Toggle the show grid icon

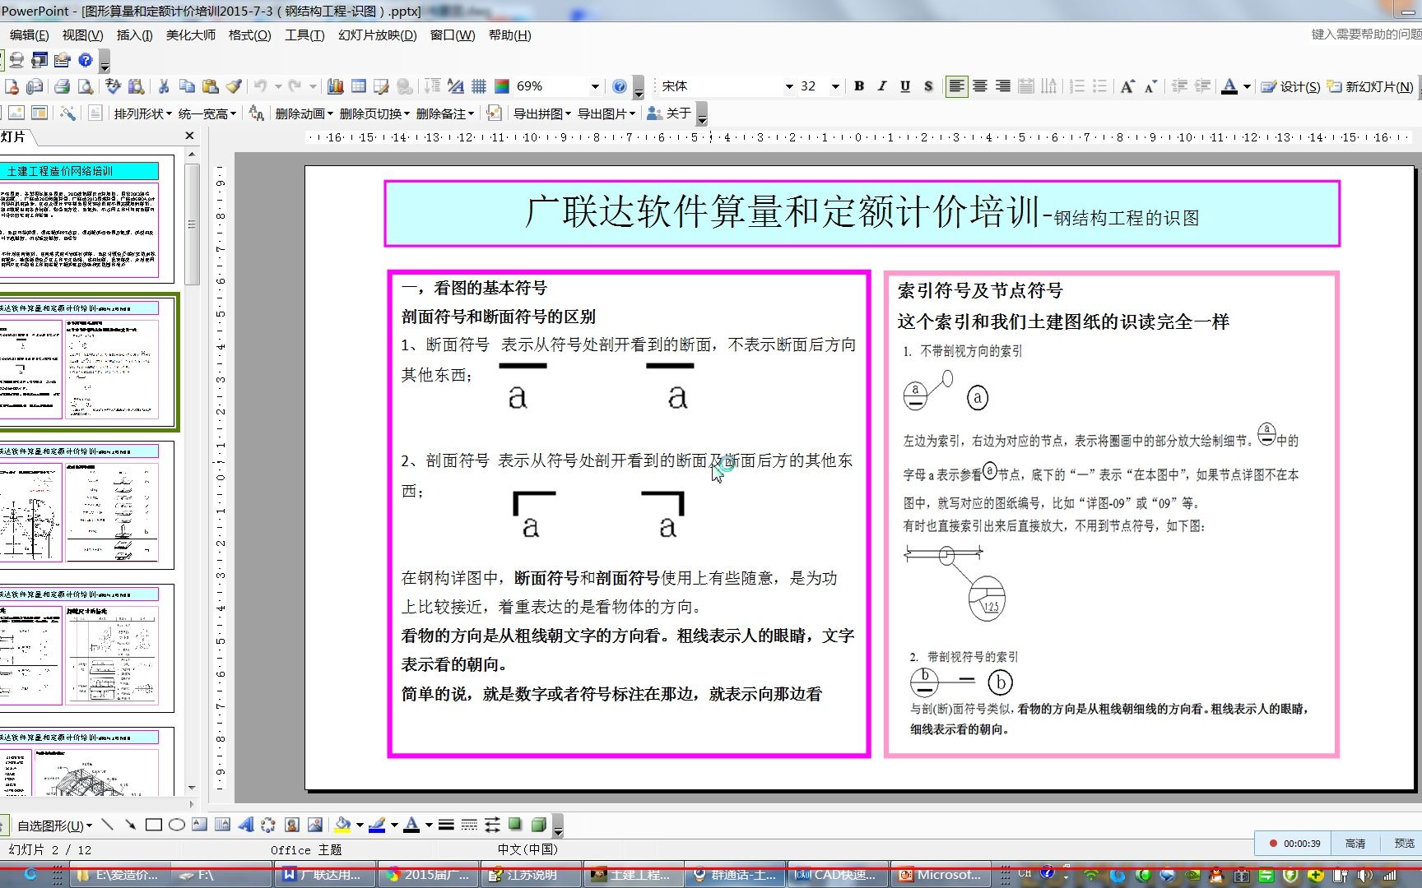click(x=478, y=86)
